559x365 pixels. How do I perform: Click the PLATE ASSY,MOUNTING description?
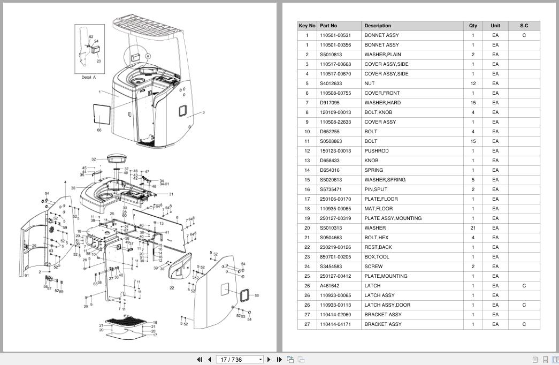(x=393, y=218)
